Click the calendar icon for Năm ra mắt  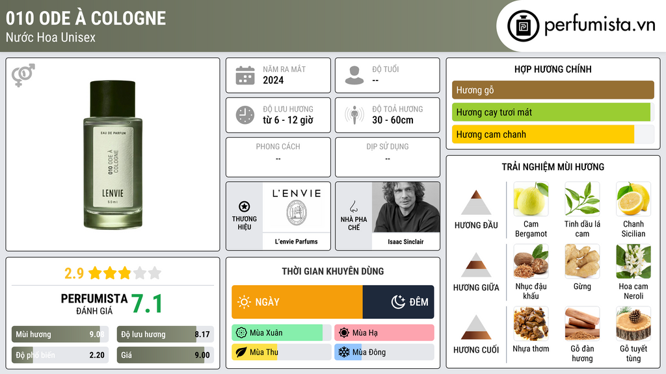point(245,75)
